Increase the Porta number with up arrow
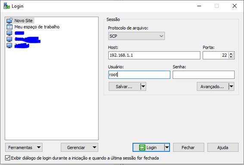The image size is (244, 165). (231, 54)
